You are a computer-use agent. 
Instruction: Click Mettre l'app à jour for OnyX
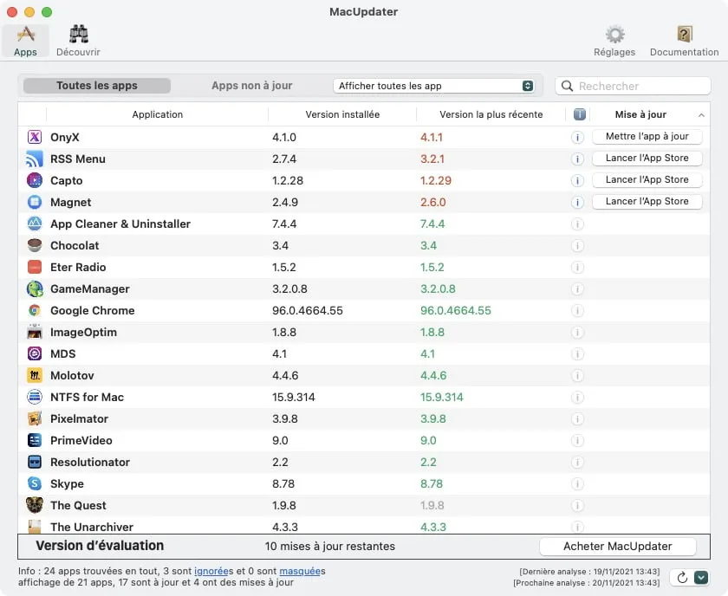click(647, 137)
